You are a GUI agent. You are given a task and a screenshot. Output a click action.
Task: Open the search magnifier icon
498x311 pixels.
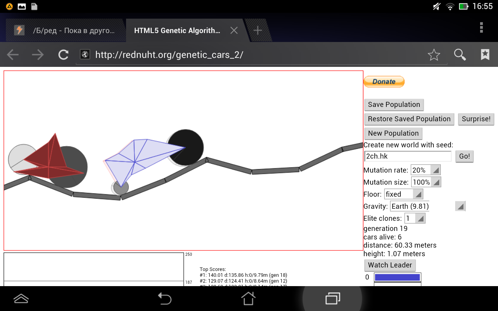[x=460, y=55]
